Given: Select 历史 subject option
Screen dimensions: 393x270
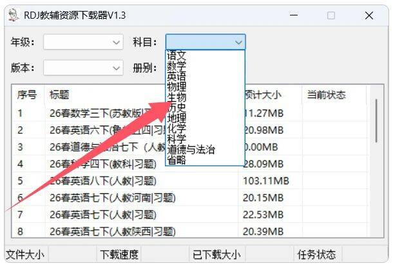Looking at the screenshot, I should pyautogui.click(x=176, y=108).
